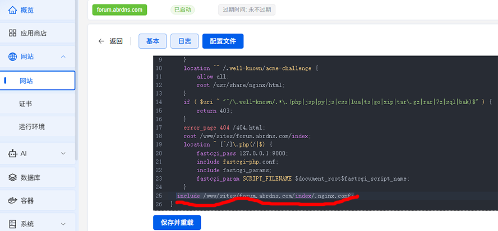Switch to the 基本 tab

click(x=153, y=41)
